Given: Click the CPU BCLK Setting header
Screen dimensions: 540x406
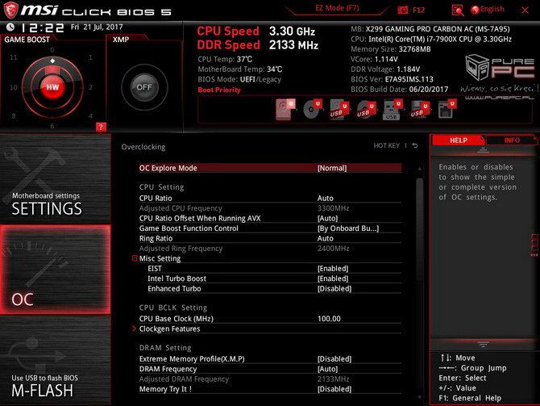Looking at the screenshot, I should coord(173,308).
